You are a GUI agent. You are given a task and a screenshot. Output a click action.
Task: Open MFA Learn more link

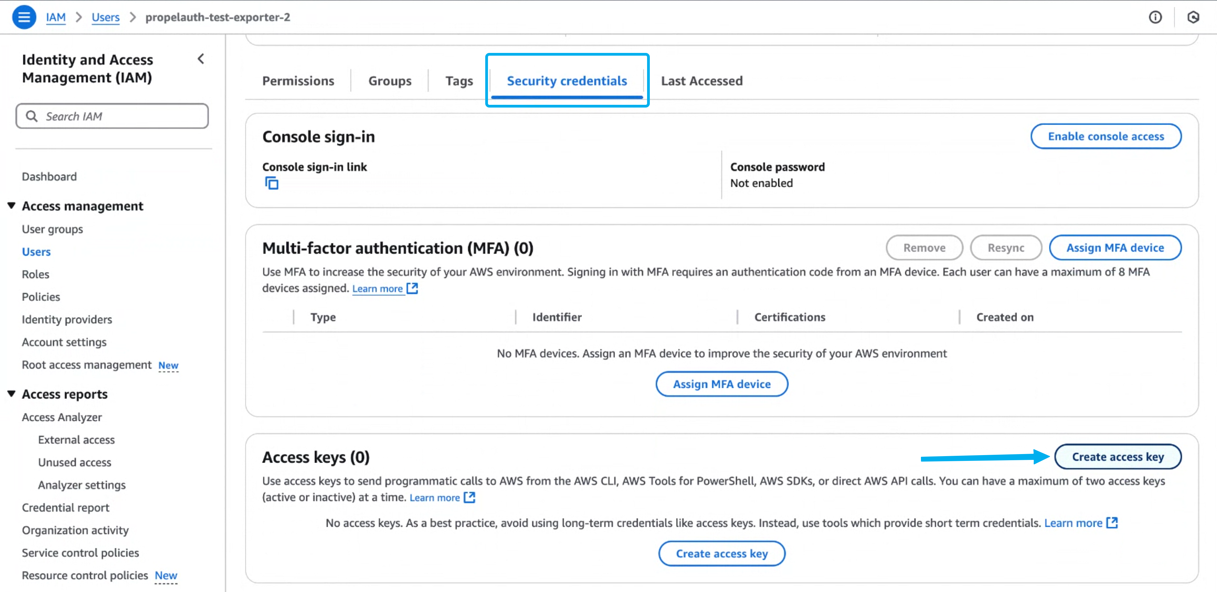[x=377, y=288]
